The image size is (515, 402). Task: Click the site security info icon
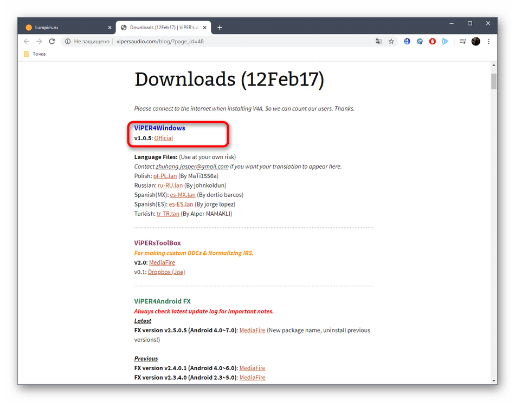(67, 41)
